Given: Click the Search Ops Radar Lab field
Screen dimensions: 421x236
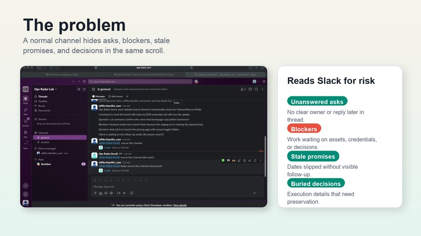Looking at the screenshot, I should tap(140, 81).
